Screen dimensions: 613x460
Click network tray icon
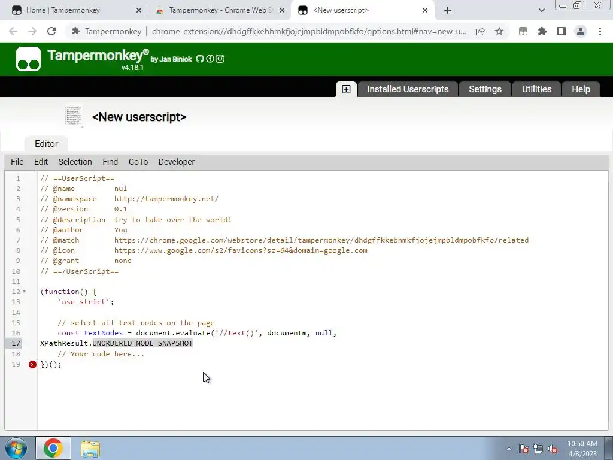[538, 449]
